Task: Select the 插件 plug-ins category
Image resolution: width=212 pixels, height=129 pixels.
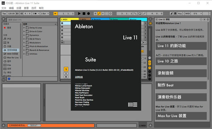Action: pyautogui.click(x=7, y=61)
